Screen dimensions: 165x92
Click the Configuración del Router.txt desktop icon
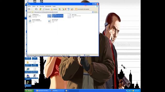point(35,69)
